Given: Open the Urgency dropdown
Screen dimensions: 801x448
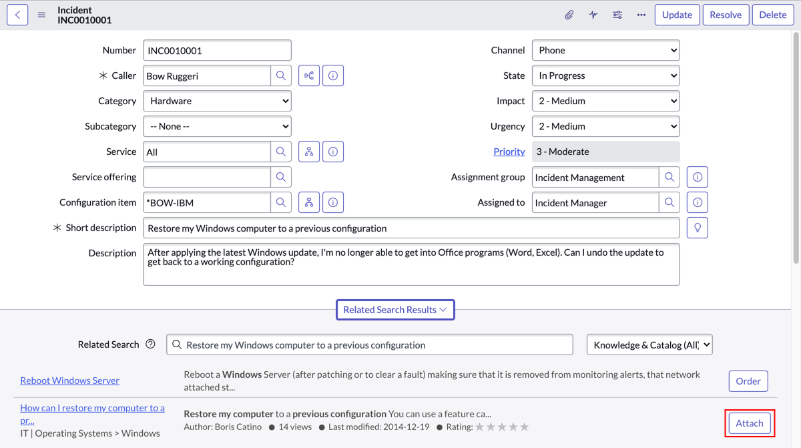Looking at the screenshot, I should point(606,126).
